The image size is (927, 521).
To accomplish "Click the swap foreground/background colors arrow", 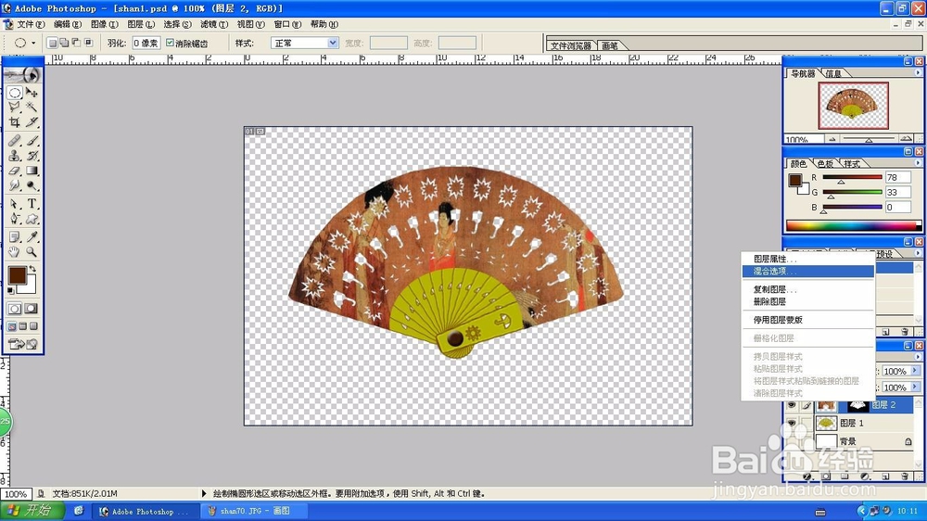I will tap(33, 269).
